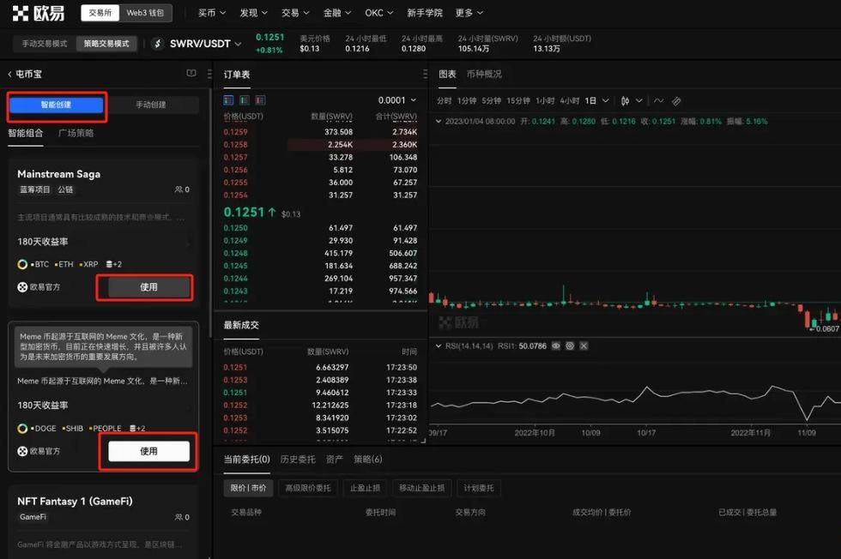Screen dimensions: 841x559
Task: Click the curve overlay icon on chart toolbar
Action: (x=659, y=100)
